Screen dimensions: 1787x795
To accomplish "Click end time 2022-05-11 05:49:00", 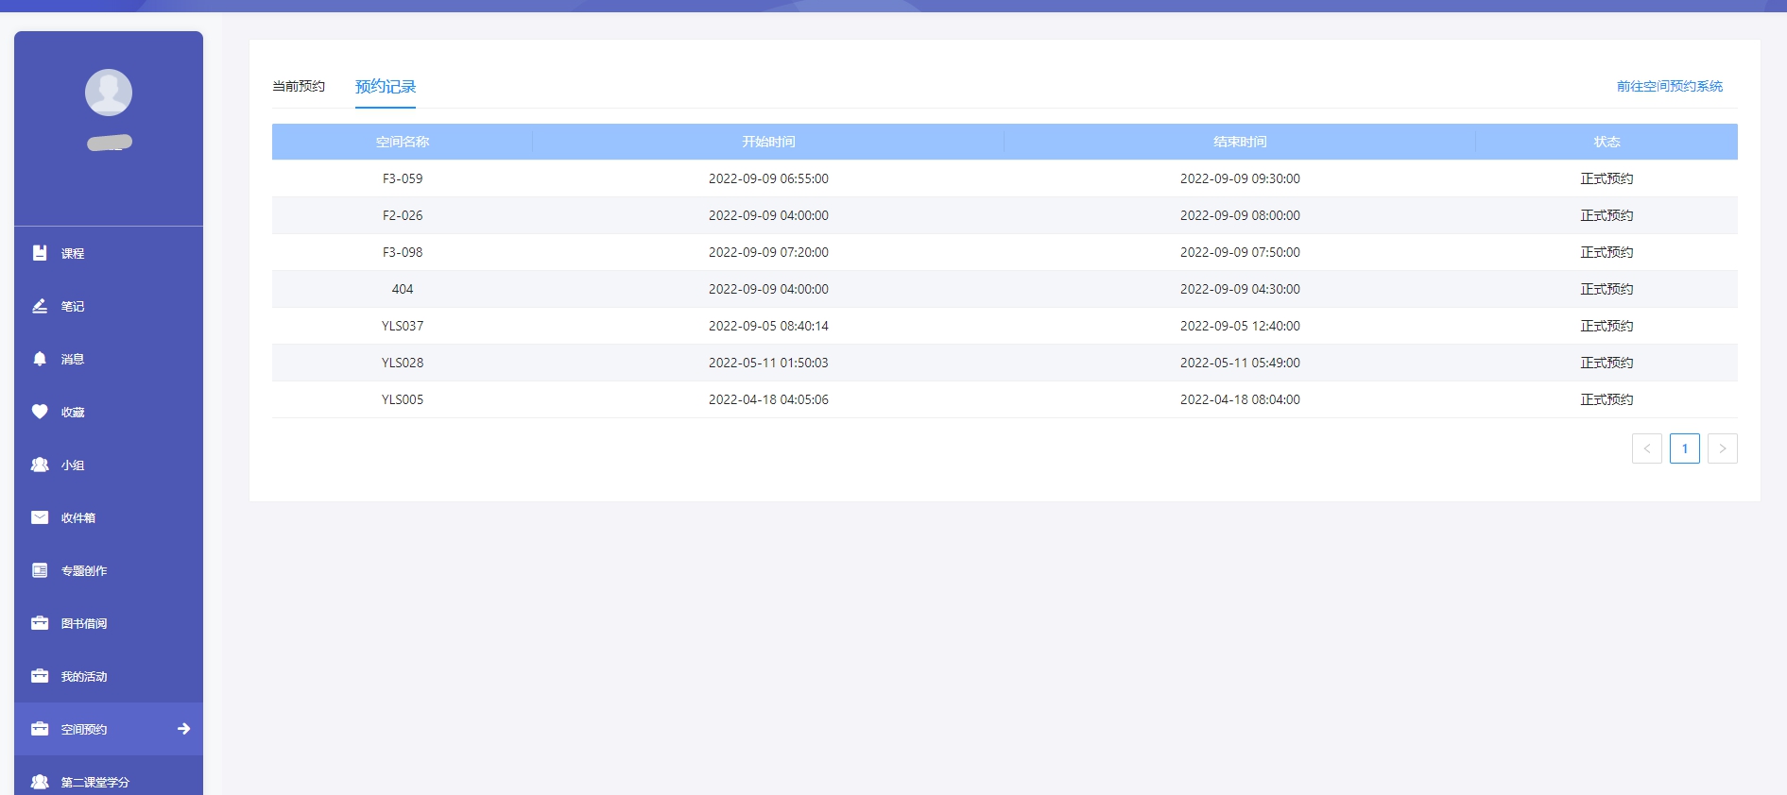I will (1240, 363).
